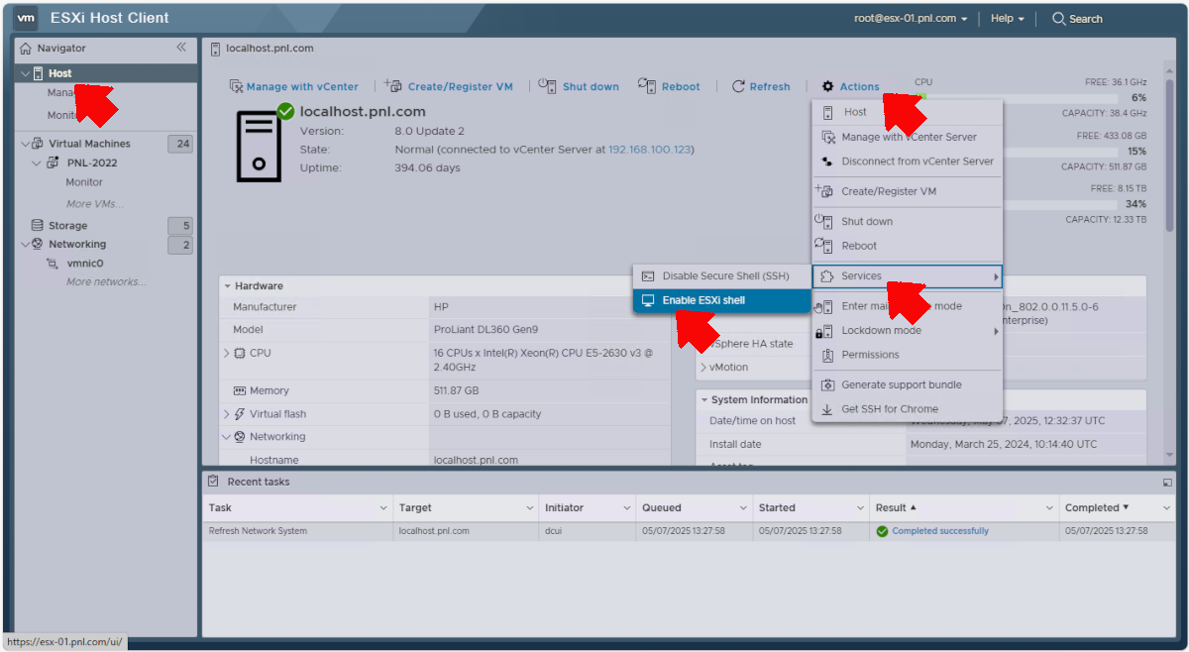Open the 192.168.100.123 vCenter link
The height and width of the screenshot is (652, 1189).
pos(649,150)
